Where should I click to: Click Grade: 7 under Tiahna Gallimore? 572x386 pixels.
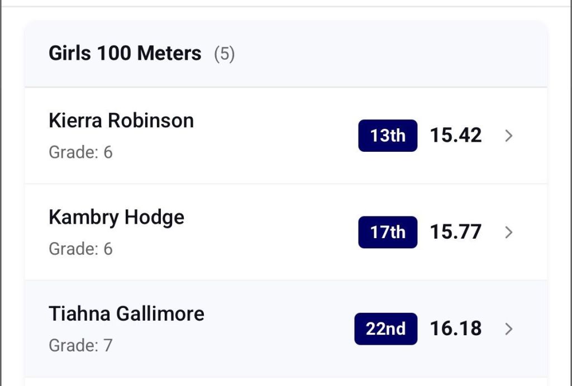pos(80,345)
